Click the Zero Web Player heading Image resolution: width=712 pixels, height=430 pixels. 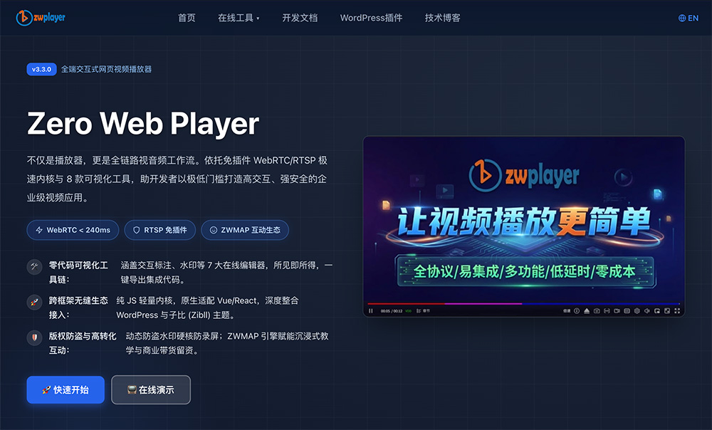click(x=142, y=123)
